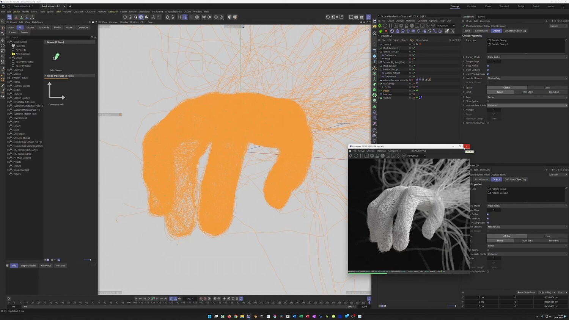
Task: Pause rendering in Octane toolbar
Action: click(x=390, y=26)
